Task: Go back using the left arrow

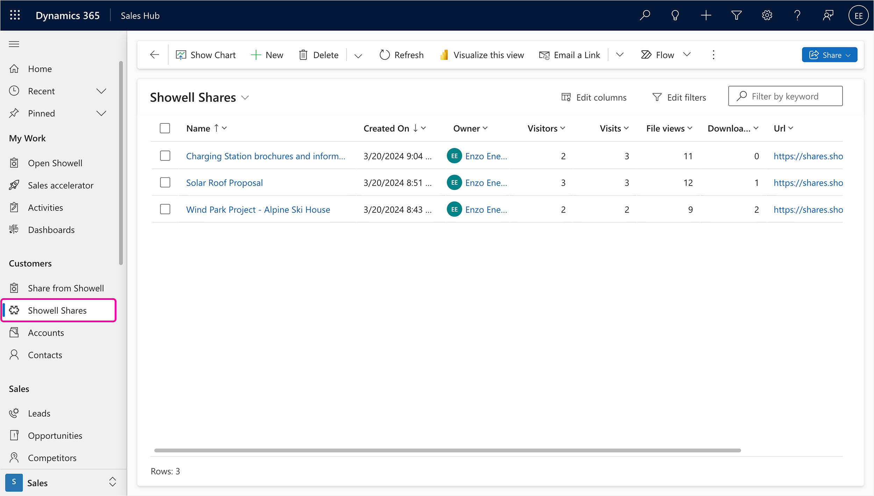Action: click(x=155, y=55)
